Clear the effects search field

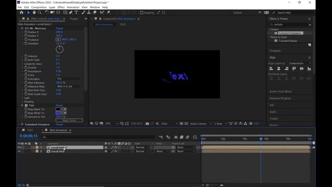tap(310, 24)
